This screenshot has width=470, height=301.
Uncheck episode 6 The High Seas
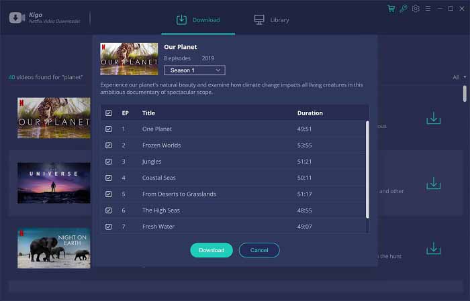[109, 210]
